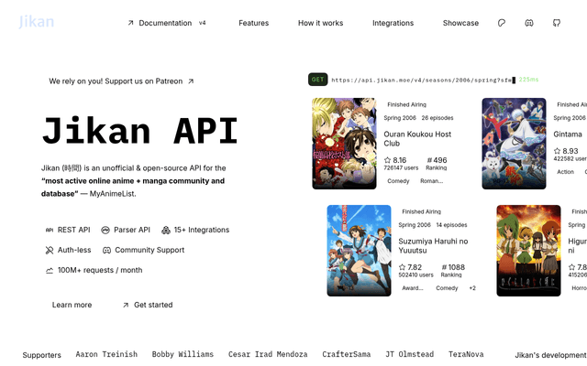Click 502410 users text

(x=415, y=275)
